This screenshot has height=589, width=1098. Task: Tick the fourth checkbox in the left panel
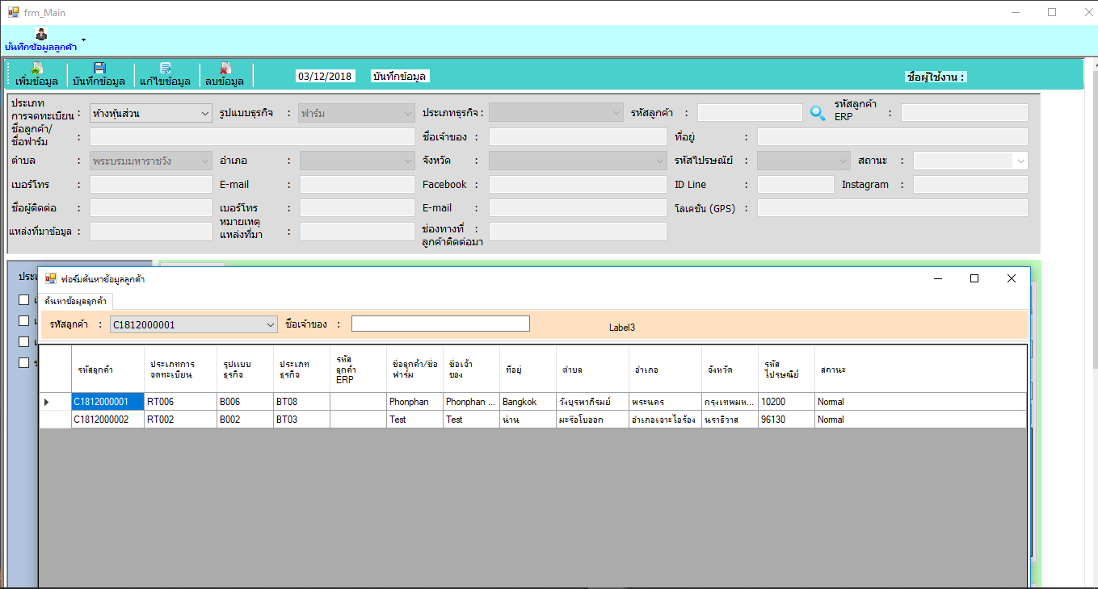tap(23, 363)
